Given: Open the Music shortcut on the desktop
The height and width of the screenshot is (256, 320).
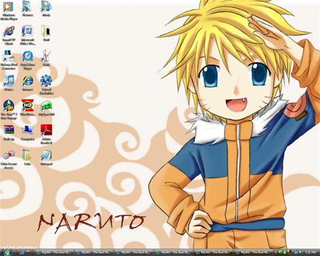Looking at the screenshot, I should coord(46,9).
